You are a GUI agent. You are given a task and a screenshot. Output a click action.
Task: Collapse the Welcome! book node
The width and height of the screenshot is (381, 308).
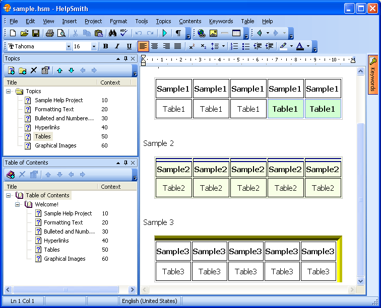(x=18, y=204)
